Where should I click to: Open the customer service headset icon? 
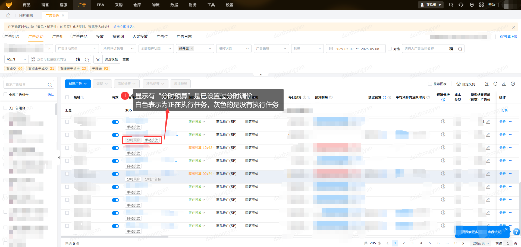[x=461, y=5]
